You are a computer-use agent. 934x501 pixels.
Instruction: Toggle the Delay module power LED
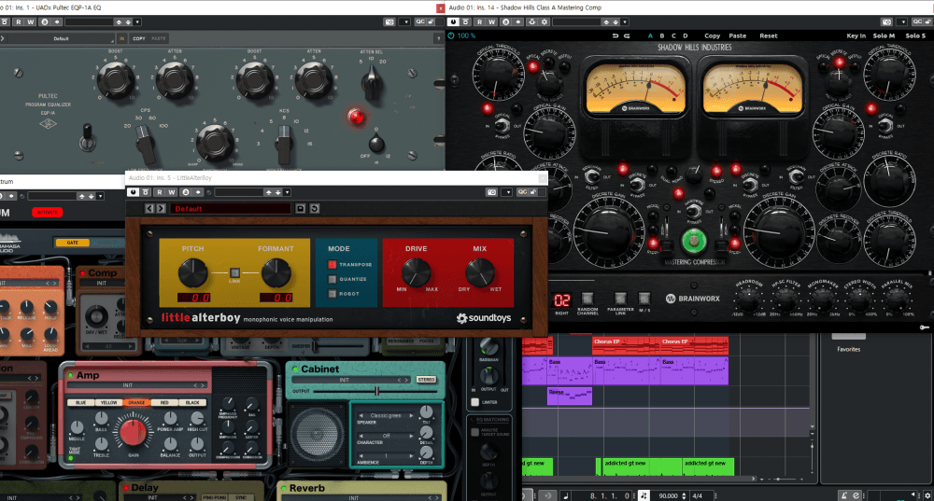[x=126, y=489]
